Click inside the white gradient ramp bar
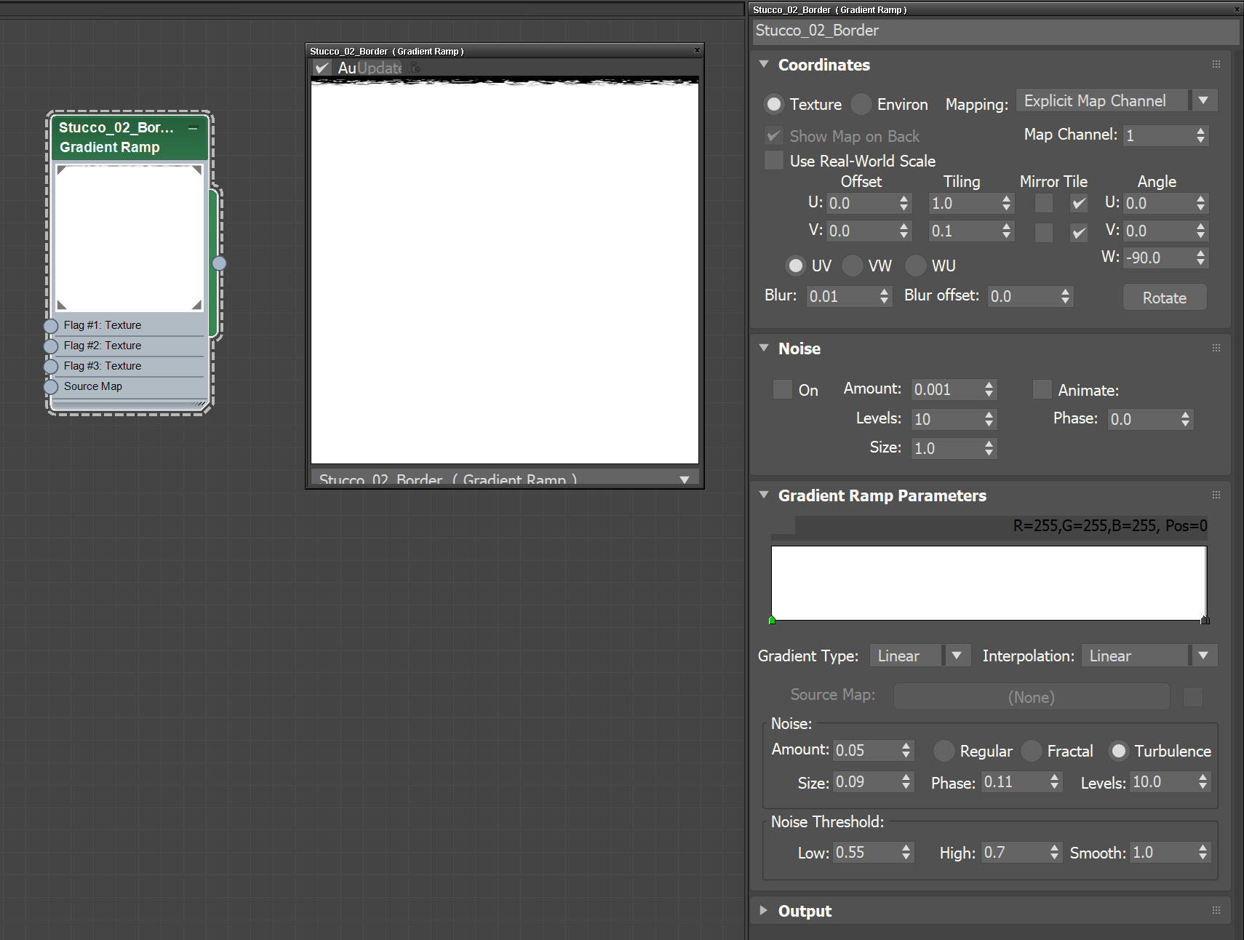Image resolution: width=1244 pixels, height=940 pixels. click(x=988, y=583)
